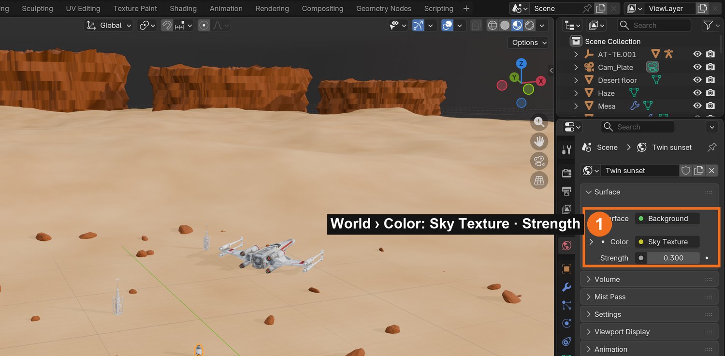725x356 pixels.
Task: Toggle the camera view icon in viewport
Action: coord(539,161)
